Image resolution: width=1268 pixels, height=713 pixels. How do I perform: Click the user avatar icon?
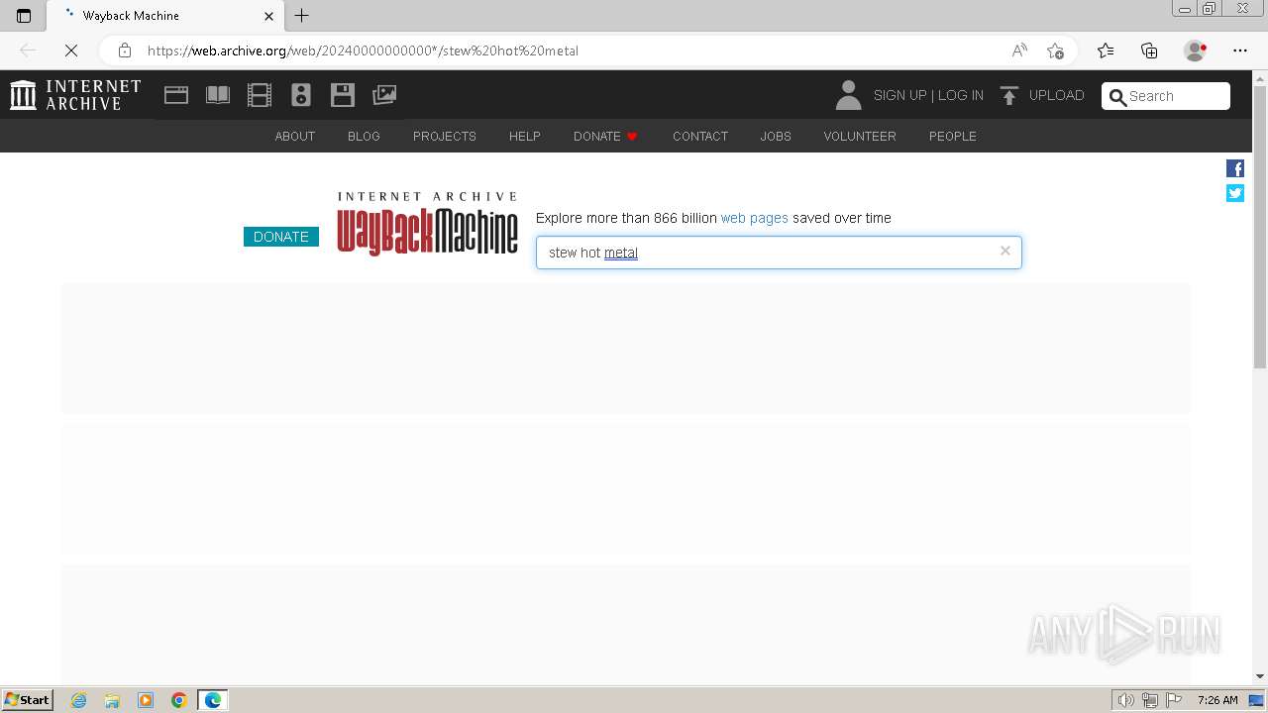[x=848, y=95]
